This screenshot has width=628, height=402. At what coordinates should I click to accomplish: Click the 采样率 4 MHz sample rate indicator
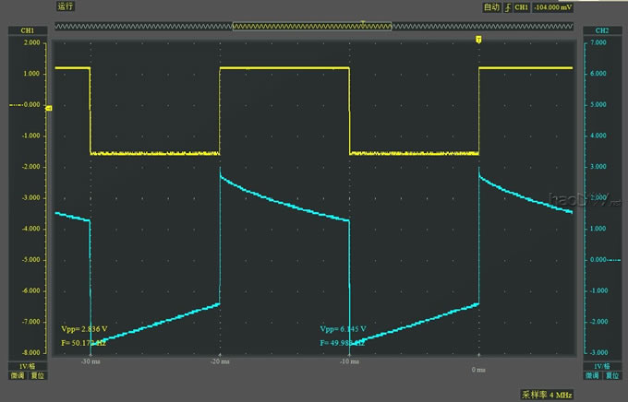[548, 393]
